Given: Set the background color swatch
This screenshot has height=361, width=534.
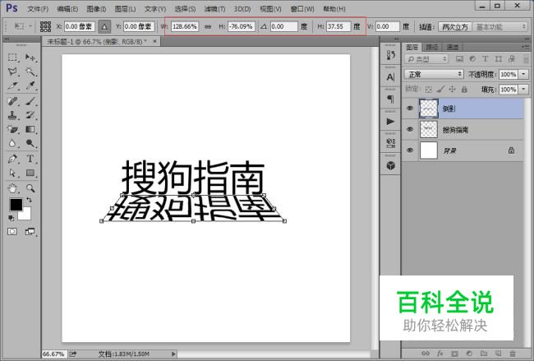Looking at the screenshot, I should click(26, 215).
